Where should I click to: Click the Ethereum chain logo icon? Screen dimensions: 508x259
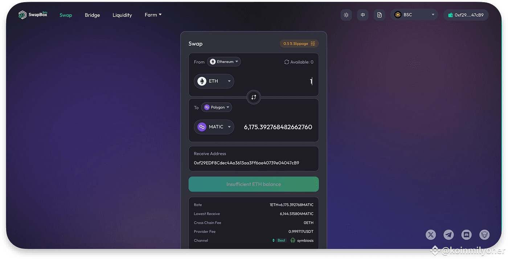[x=213, y=62]
